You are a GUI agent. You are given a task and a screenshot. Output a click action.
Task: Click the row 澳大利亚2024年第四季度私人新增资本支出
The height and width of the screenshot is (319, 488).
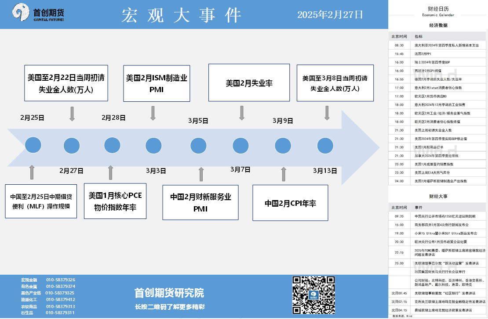pyautogui.click(x=437, y=45)
